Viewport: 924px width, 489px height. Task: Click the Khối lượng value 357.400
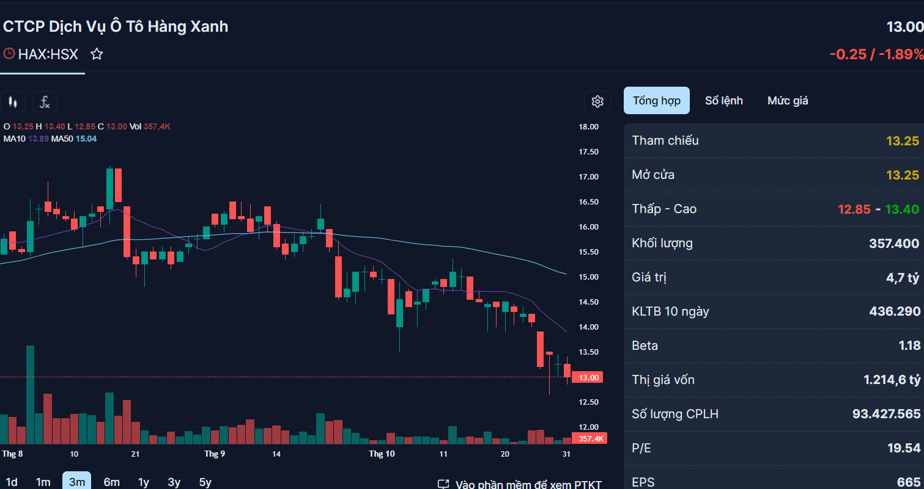click(894, 243)
